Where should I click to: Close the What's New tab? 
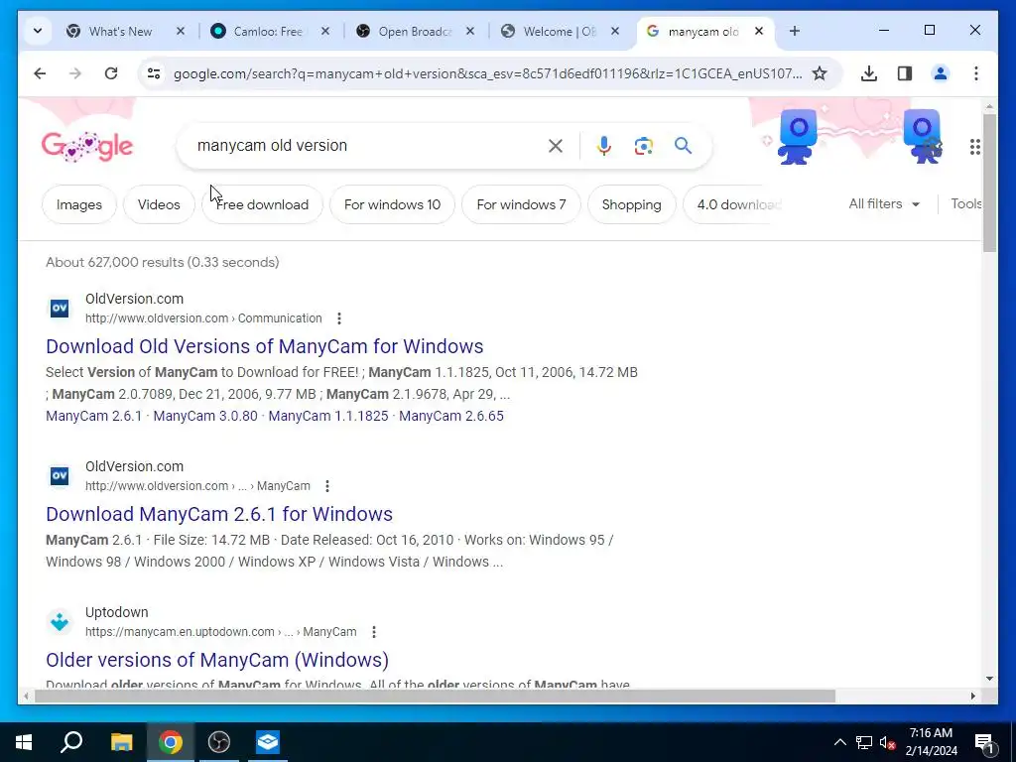click(x=181, y=31)
